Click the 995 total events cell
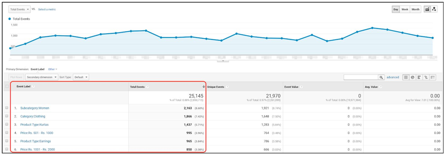446x156 pixels. 189,133
